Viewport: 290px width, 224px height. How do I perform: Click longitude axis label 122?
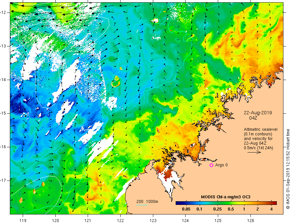point(120,220)
